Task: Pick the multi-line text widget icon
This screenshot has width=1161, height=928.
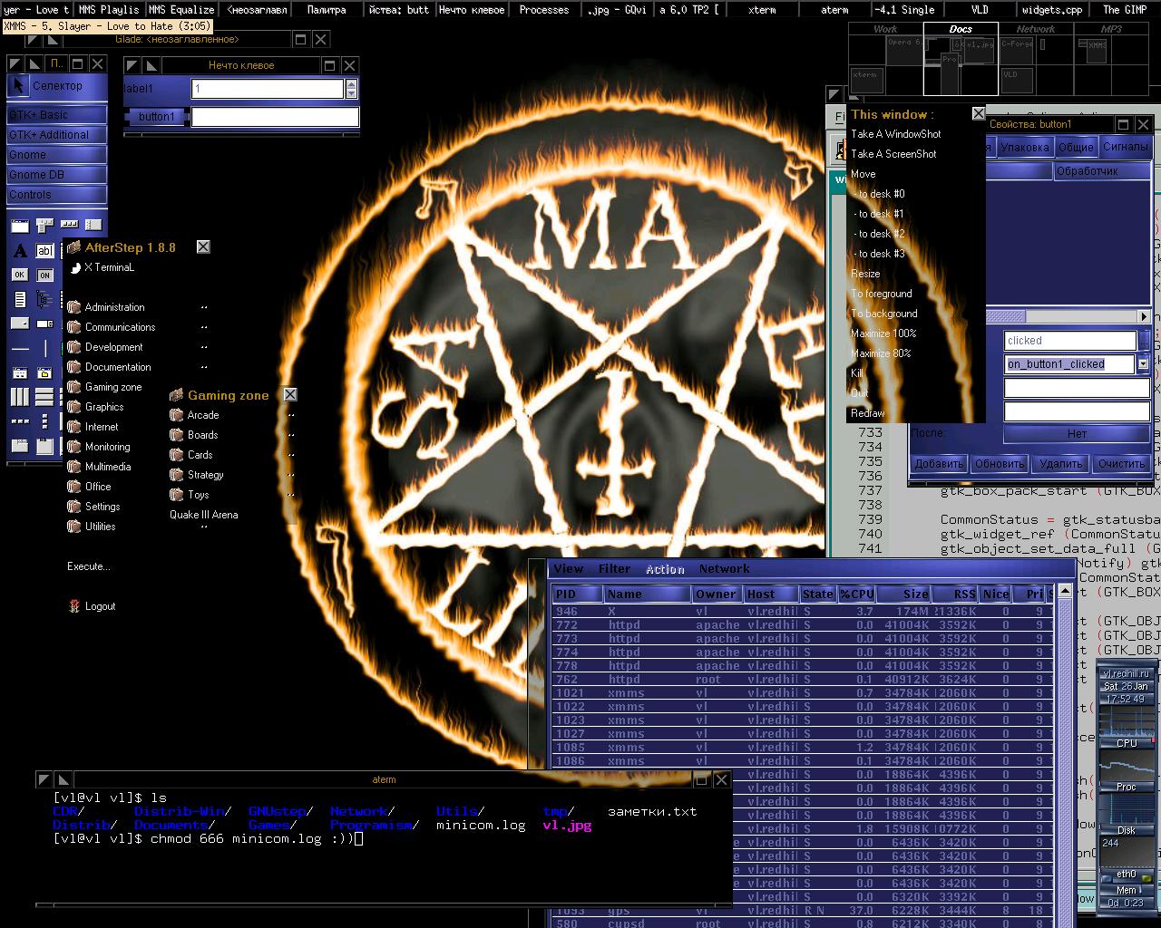Action: coord(20,299)
